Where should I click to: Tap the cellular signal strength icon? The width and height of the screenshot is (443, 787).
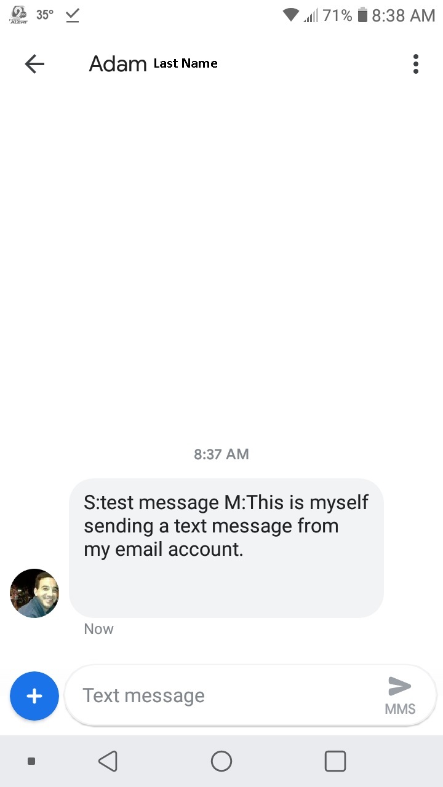(310, 16)
